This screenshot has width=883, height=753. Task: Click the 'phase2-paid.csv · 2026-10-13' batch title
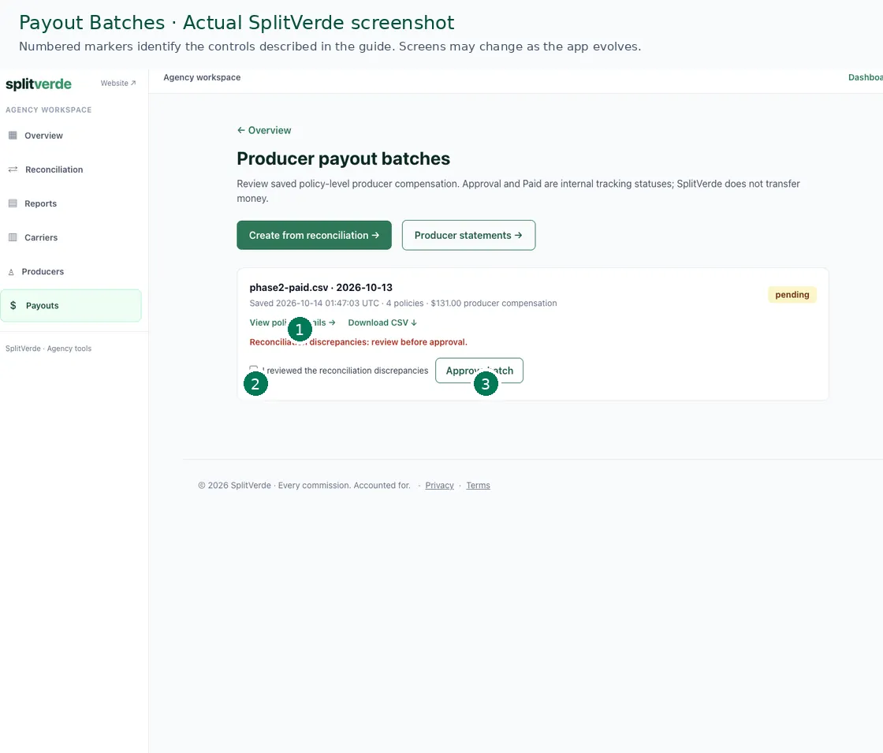click(321, 287)
